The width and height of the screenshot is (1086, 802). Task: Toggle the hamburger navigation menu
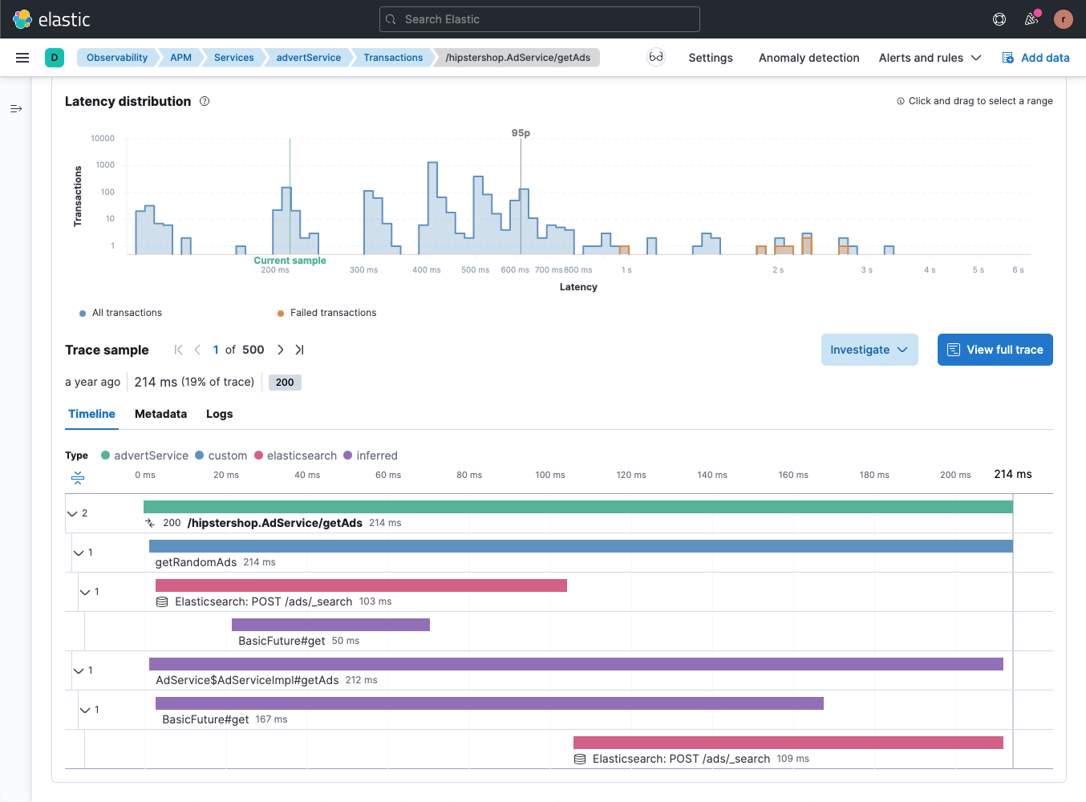click(x=22, y=58)
